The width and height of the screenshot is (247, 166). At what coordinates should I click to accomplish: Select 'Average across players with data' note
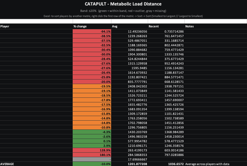coord(207,164)
